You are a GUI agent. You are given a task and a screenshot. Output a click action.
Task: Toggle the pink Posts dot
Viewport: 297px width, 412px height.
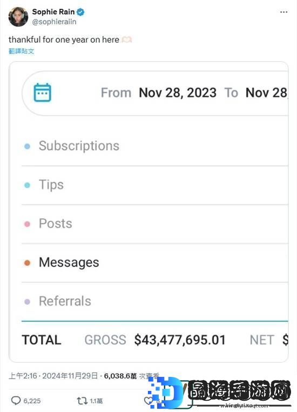pyautogui.click(x=27, y=224)
